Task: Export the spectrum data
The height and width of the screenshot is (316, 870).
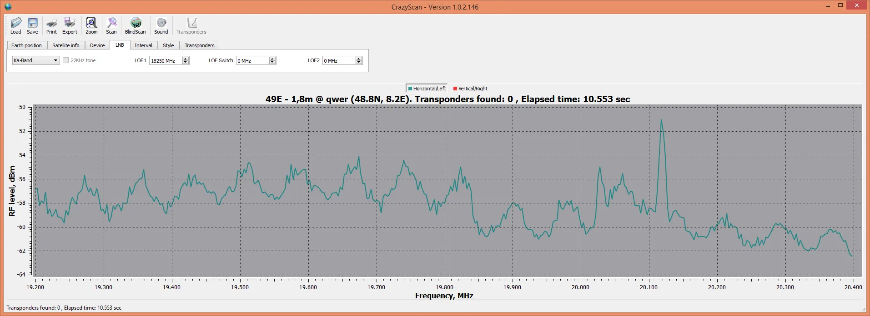Action: click(70, 25)
